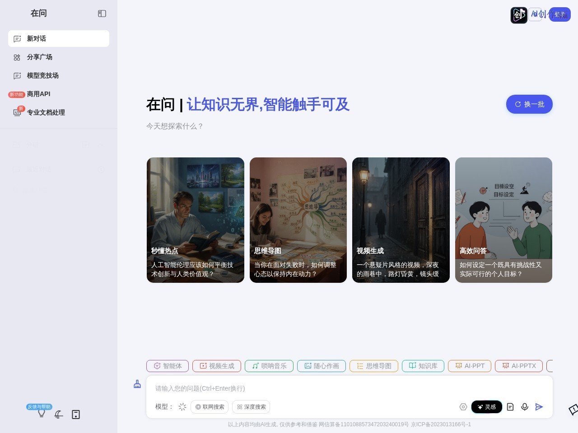This screenshot has height=433, width=578.
Task: Select the AI·PPTX chip
Action: [519, 366]
